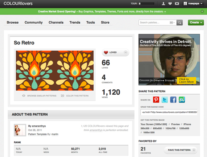This screenshot has height=157, width=207.
Task: Open the College for Creative Studies ad
Action: click(x=169, y=59)
